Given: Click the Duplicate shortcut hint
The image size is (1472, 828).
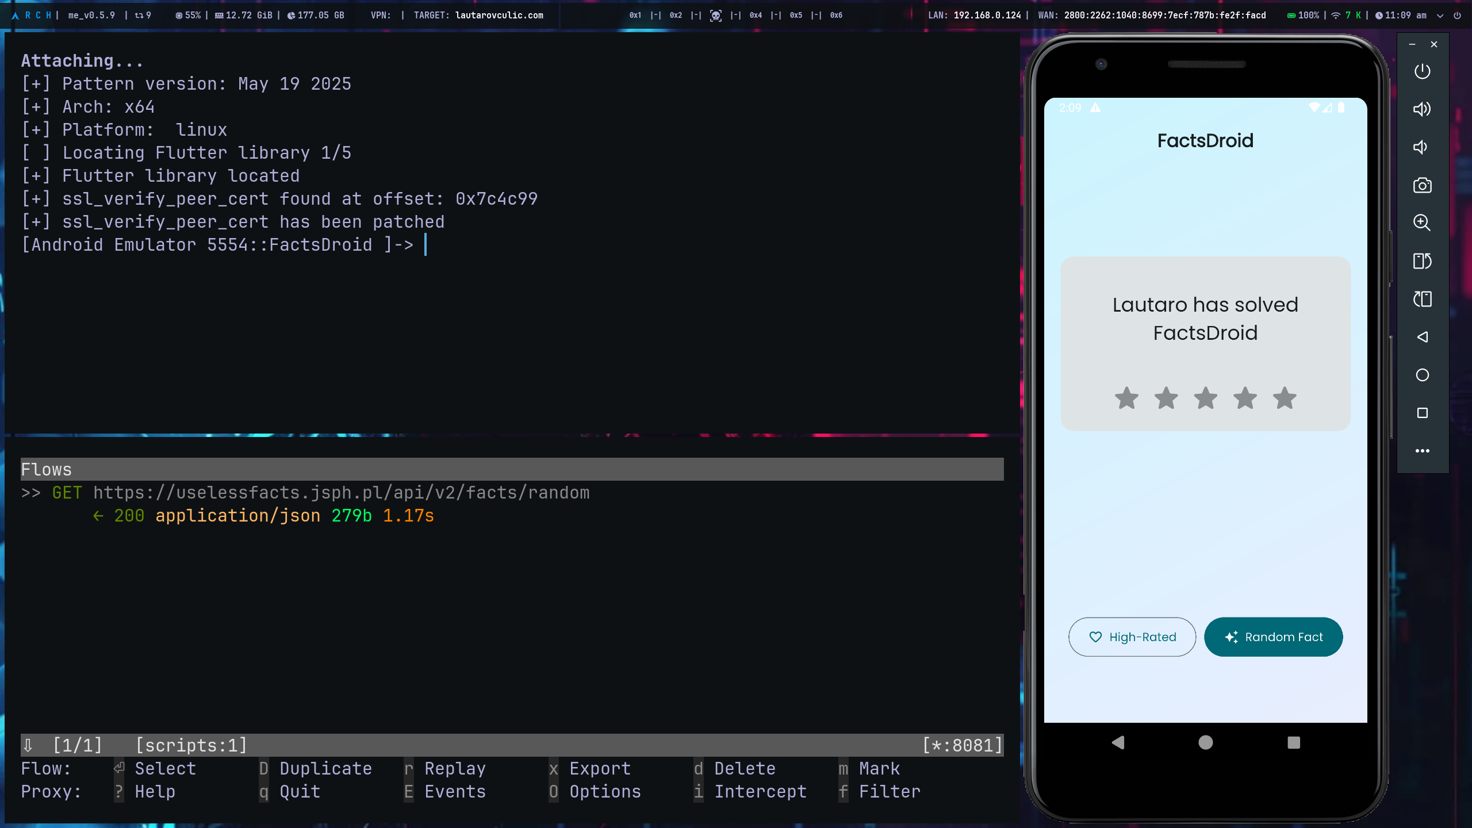Looking at the screenshot, I should click(x=316, y=768).
